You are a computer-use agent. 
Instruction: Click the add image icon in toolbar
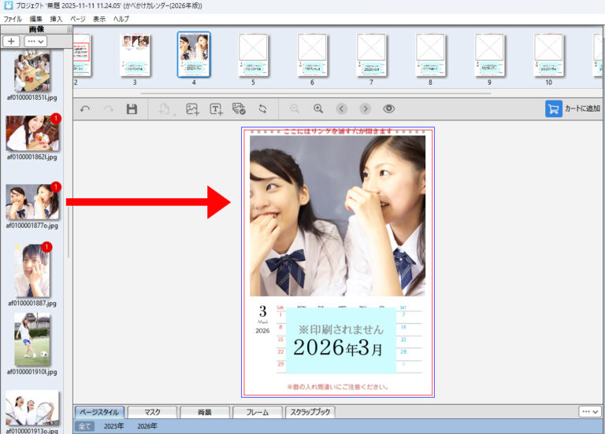coord(192,109)
